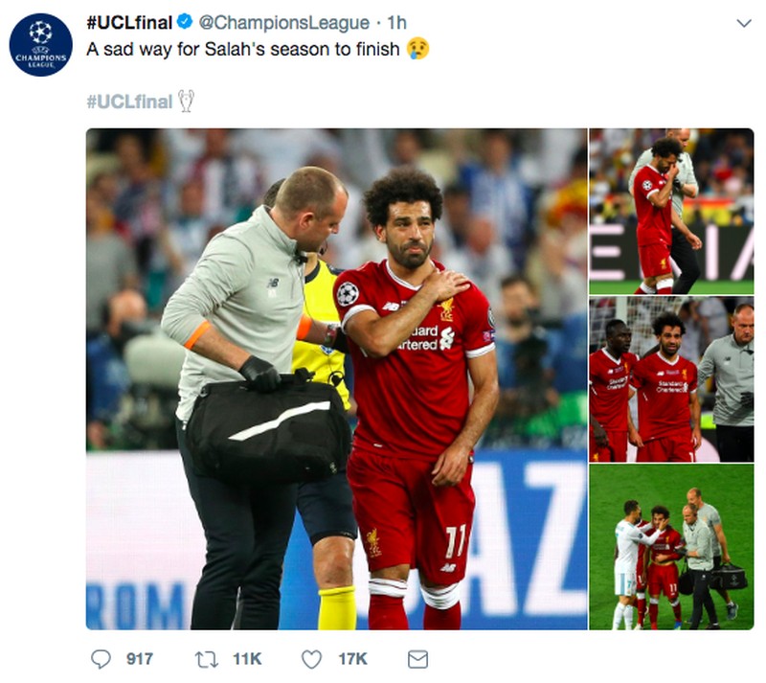Open the large photo of Salah holding his shoulder
Image resolution: width=766 pixels, height=683 pixels.
[x=337, y=379]
